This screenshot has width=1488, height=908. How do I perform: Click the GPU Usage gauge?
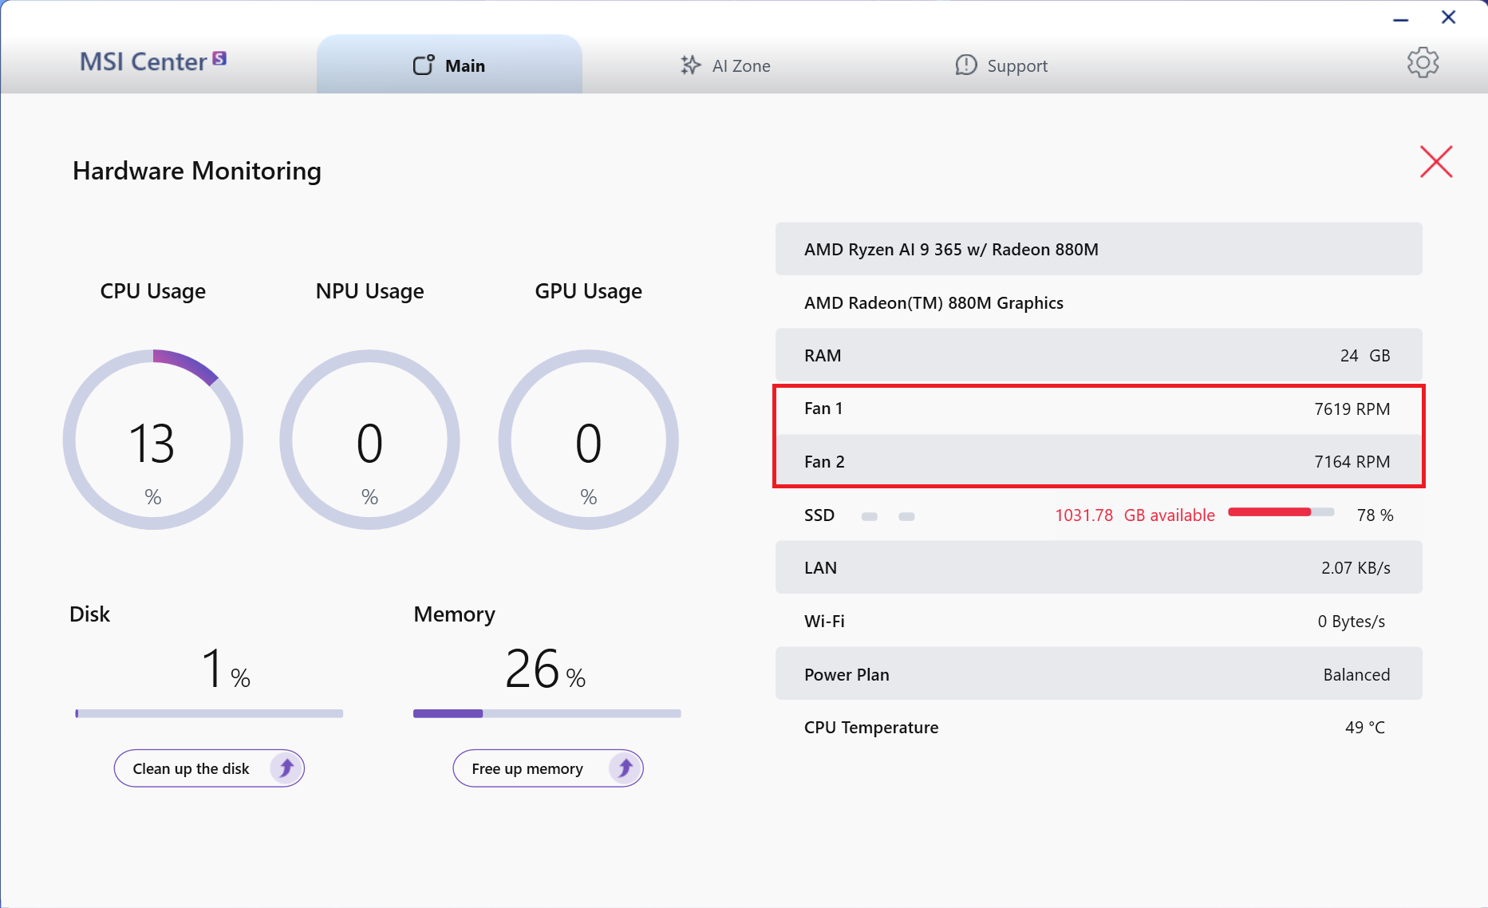tap(589, 440)
